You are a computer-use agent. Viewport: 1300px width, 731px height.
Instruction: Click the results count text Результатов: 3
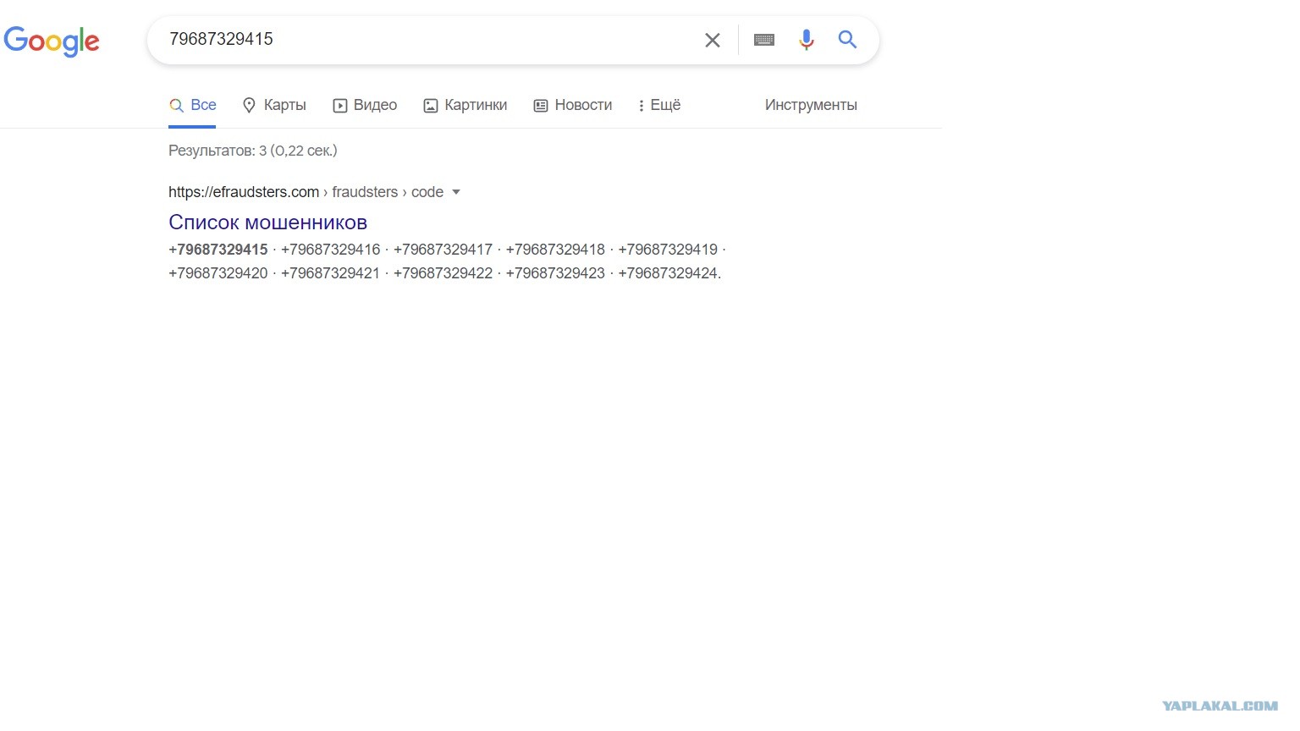coord(252,151)
